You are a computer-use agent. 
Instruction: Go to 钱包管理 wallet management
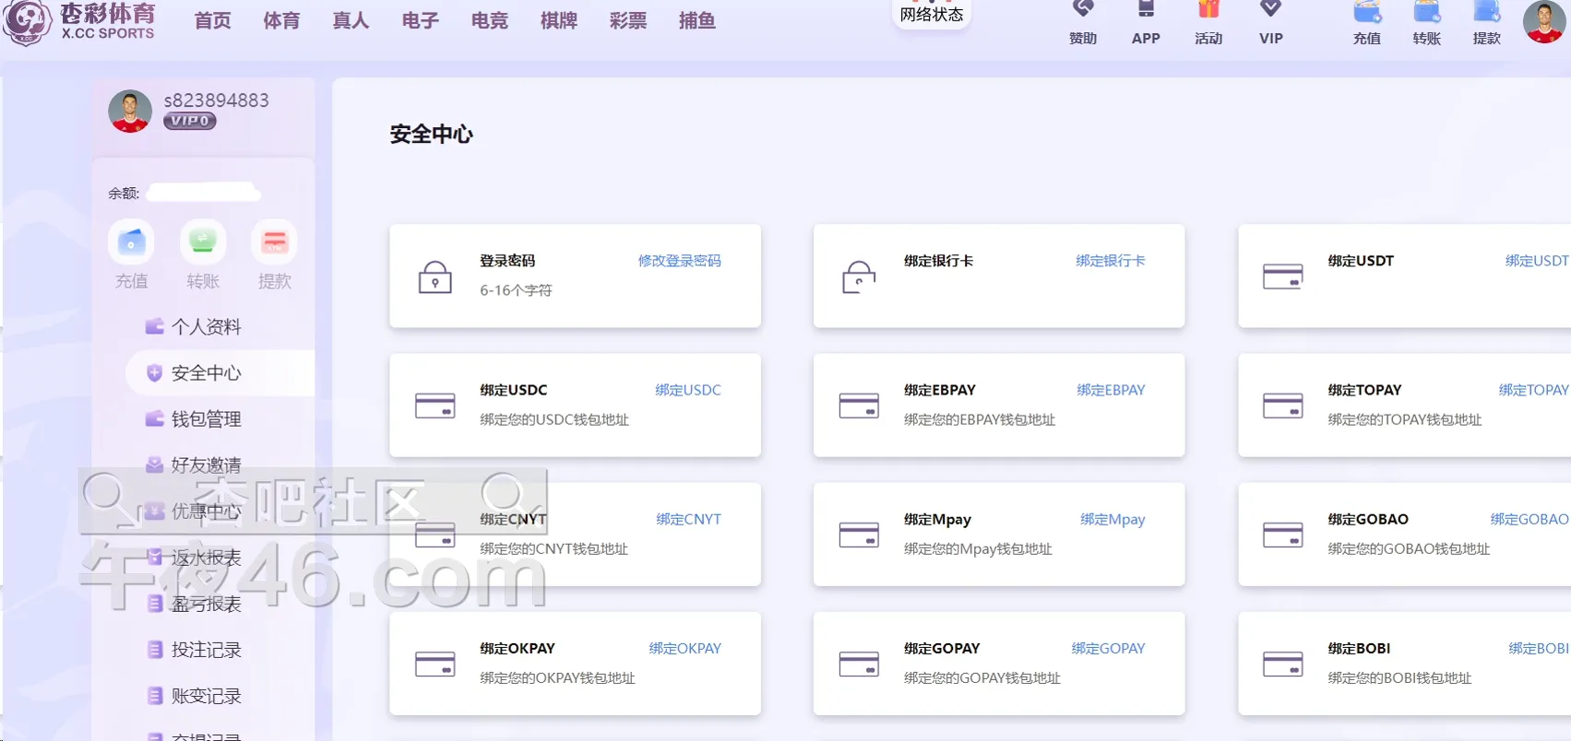206,419
